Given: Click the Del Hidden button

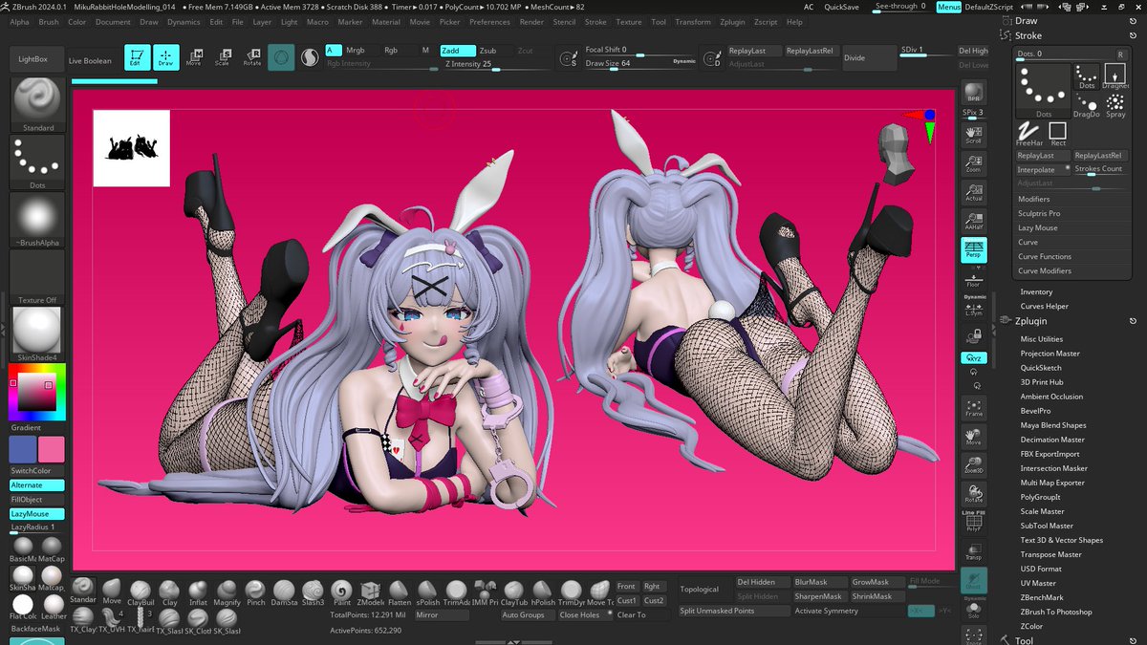Looking at the screenshot, I should [762, 582].
